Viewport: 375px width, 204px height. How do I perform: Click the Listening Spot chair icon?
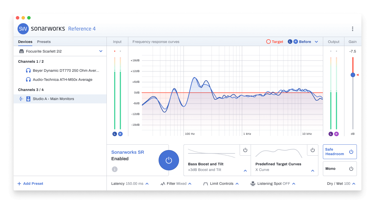click(x=253, y=184)
